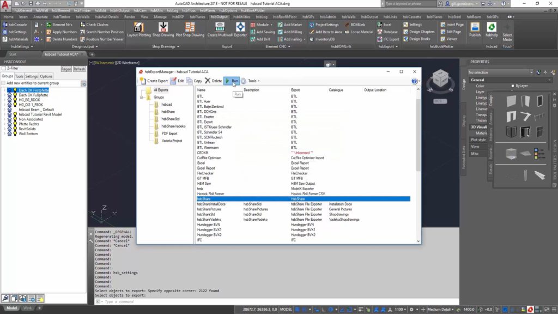The image size is (558, 314).
Task: Toggle Add new entities to current group
Action: tap(4, 83)
